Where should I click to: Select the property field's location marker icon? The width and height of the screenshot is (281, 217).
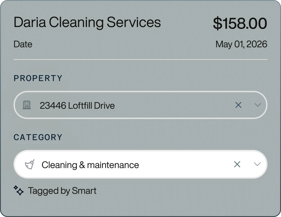coord(27,105)
